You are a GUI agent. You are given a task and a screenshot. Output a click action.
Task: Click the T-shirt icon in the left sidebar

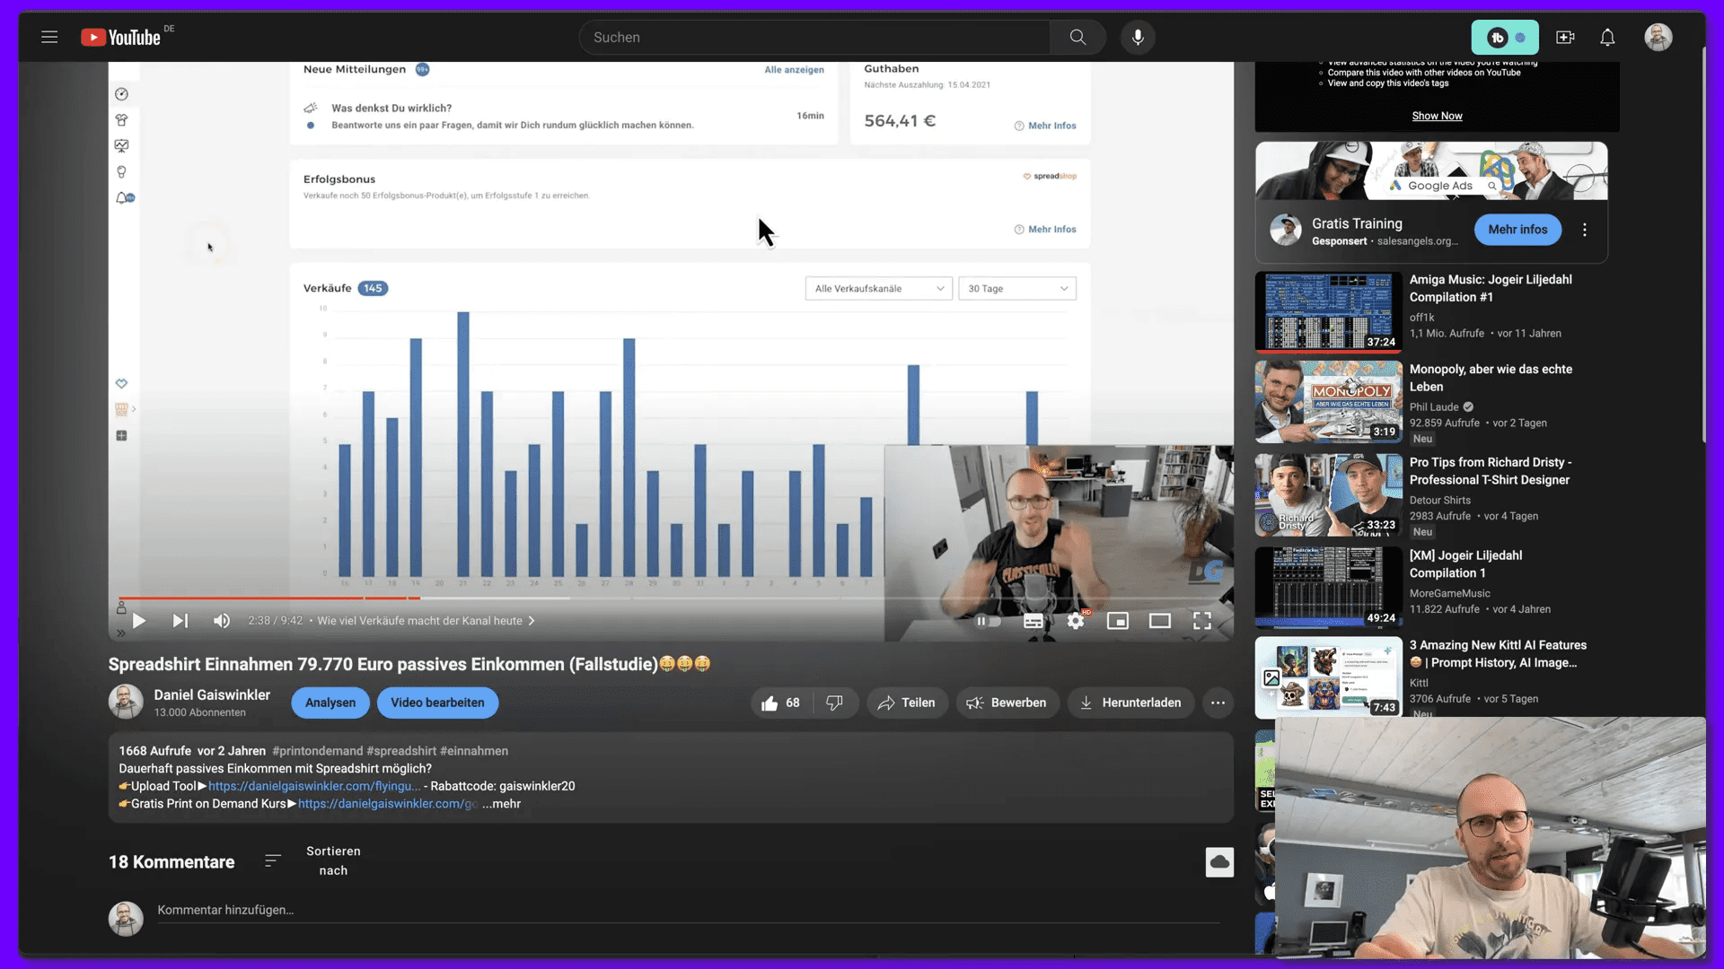point(121,120)
